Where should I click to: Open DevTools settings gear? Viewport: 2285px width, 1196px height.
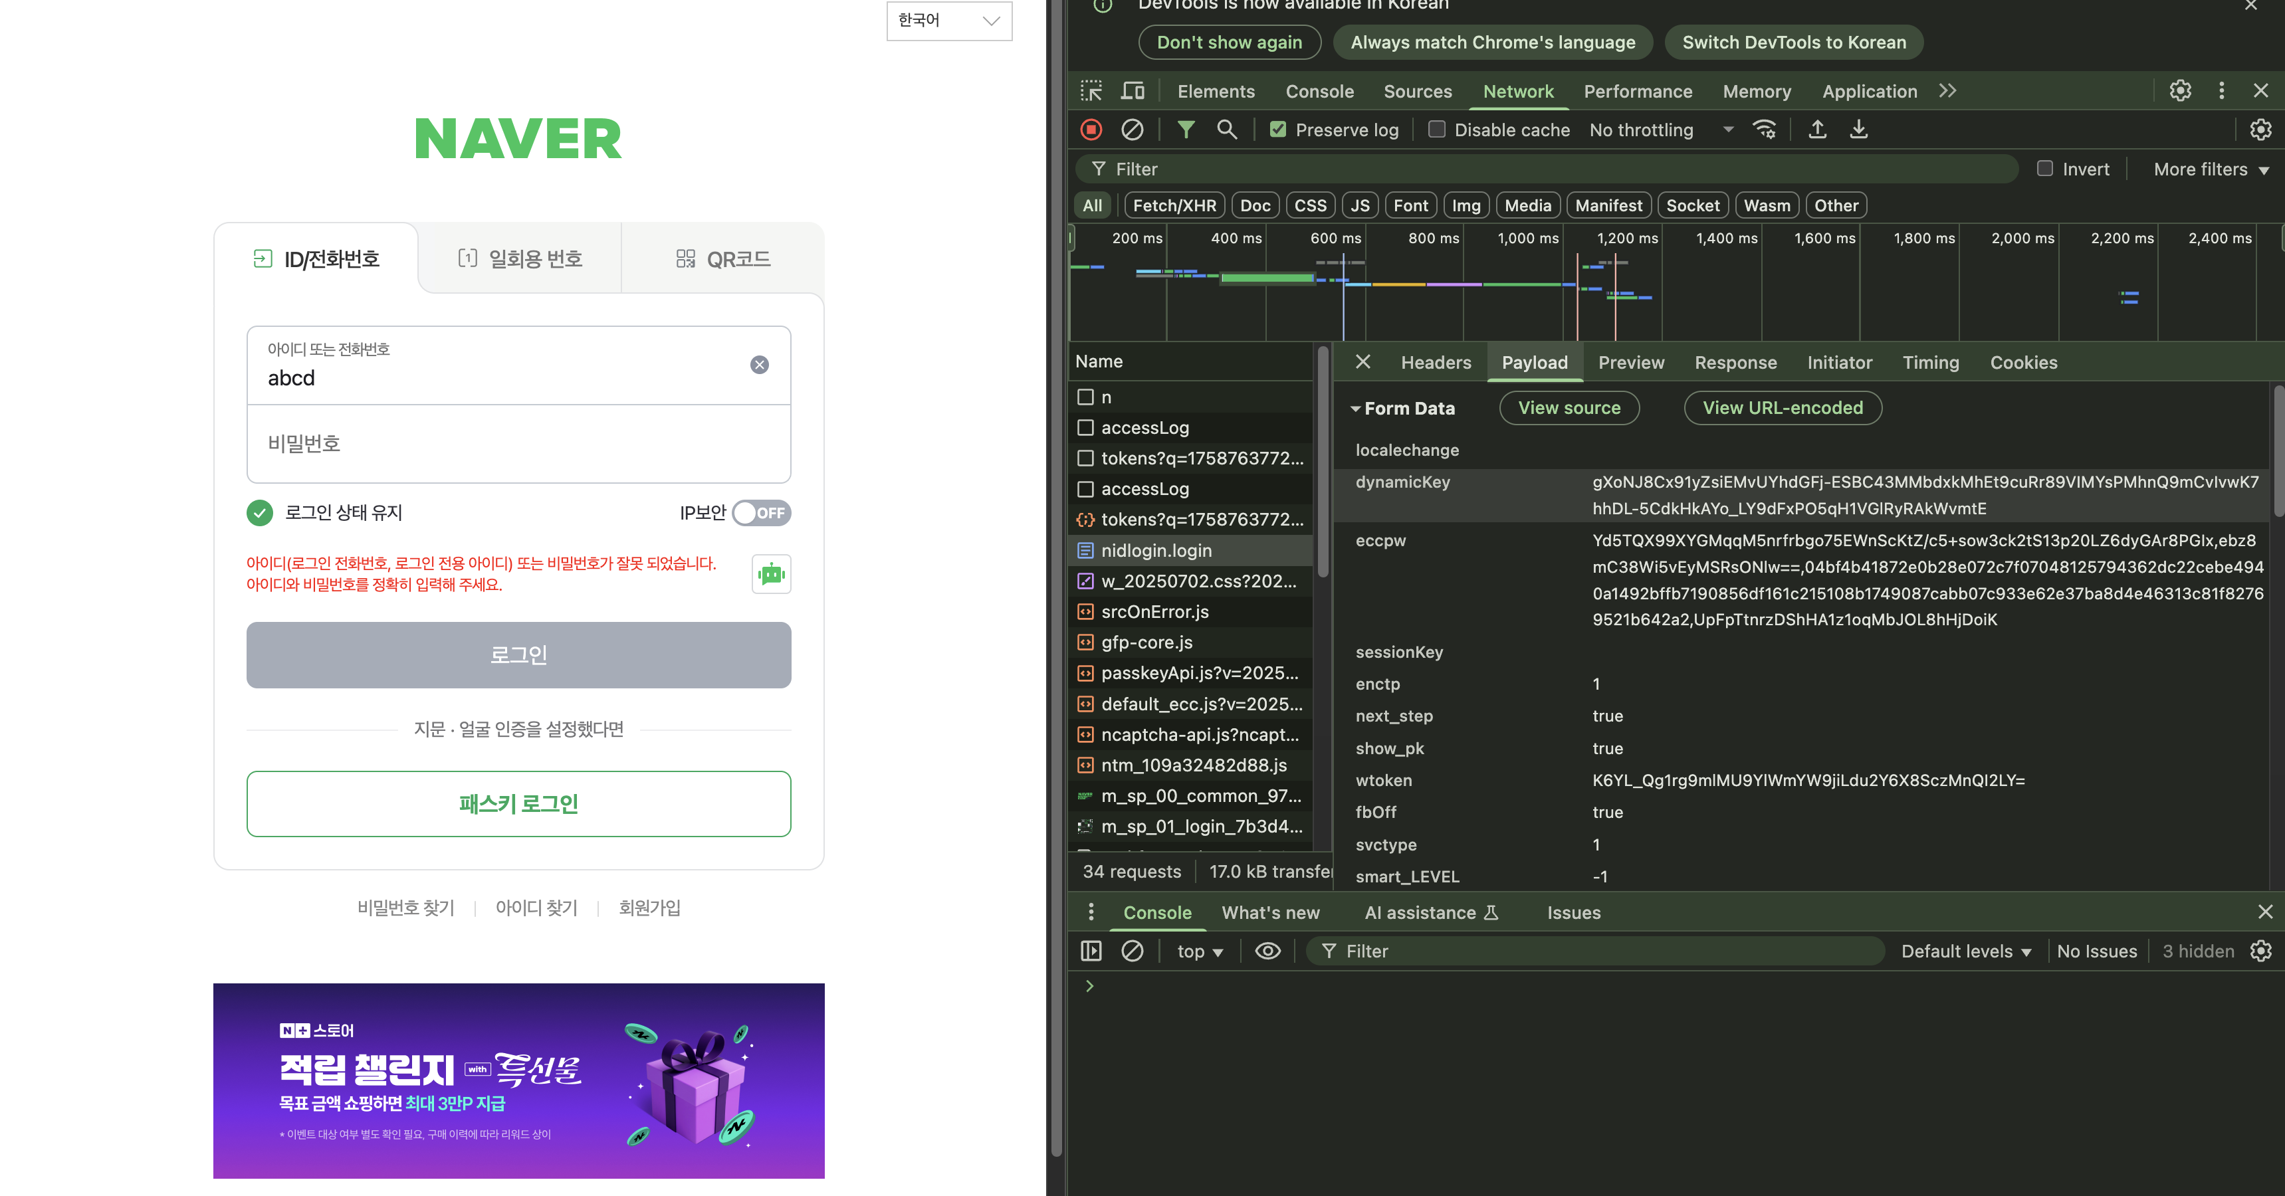[x=2181, y=91]
